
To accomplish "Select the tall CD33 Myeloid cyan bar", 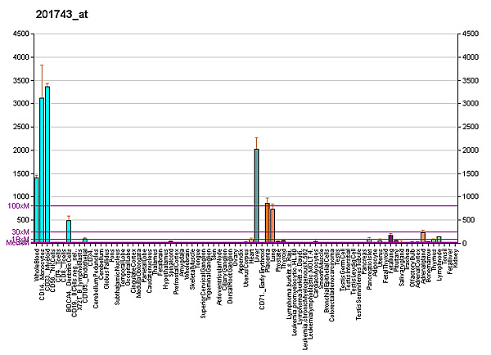I will pos(47,164).
